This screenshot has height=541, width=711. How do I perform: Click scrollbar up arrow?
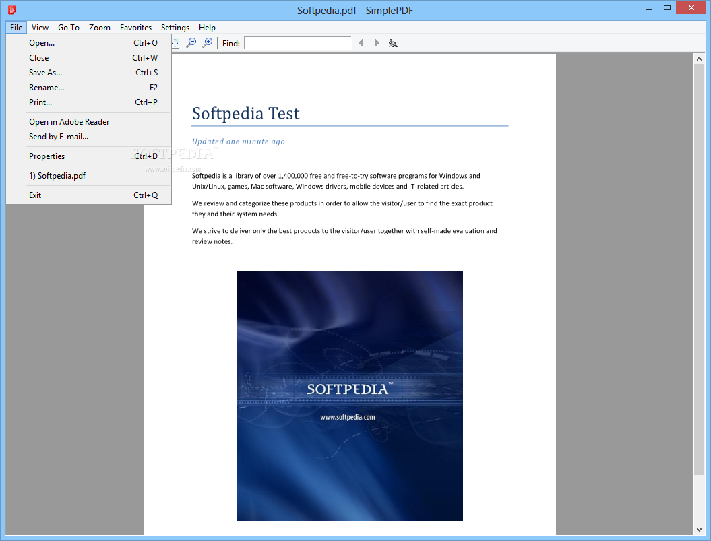tap(699, 58)
